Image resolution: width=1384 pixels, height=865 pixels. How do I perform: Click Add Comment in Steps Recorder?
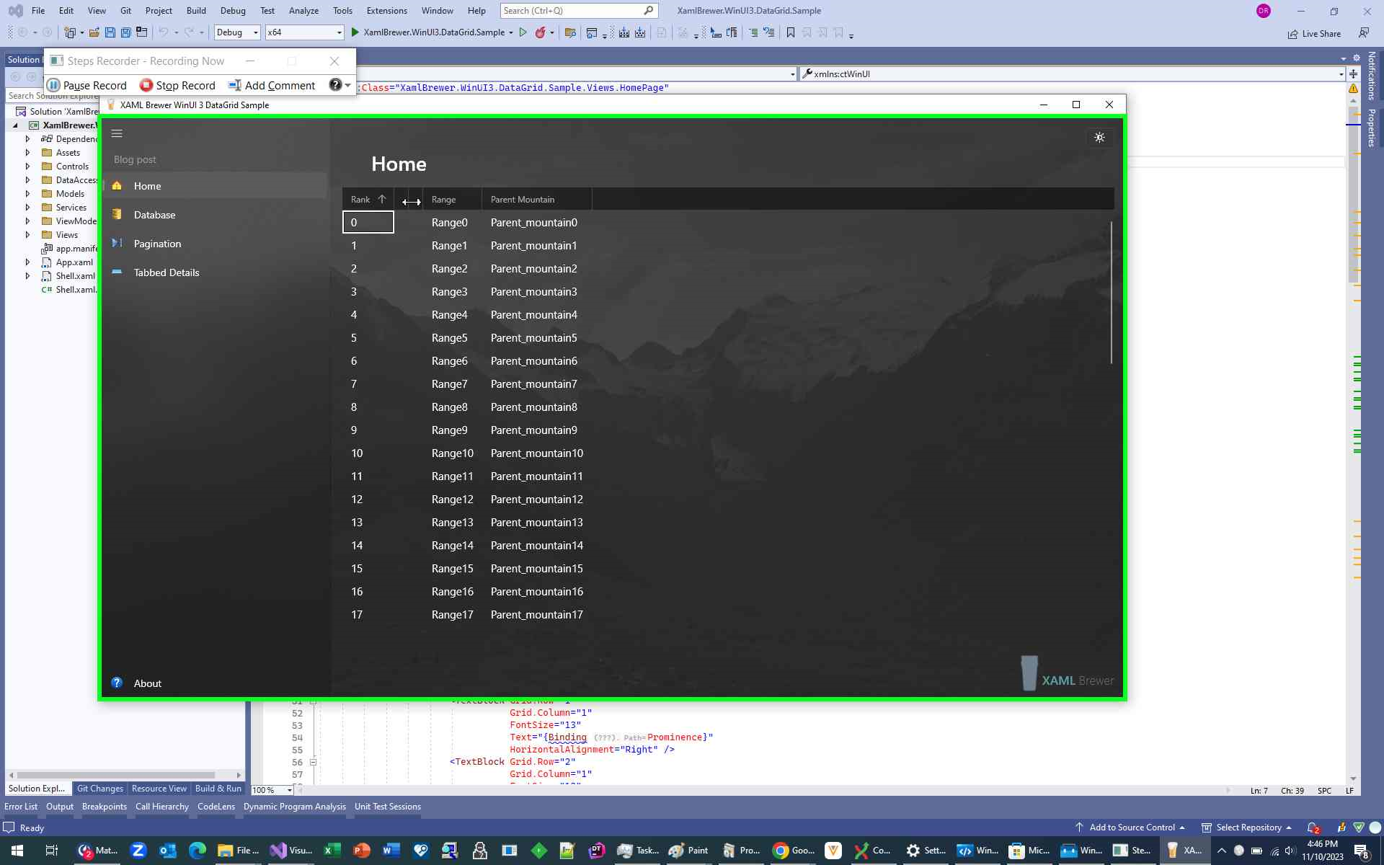[272, 85]
